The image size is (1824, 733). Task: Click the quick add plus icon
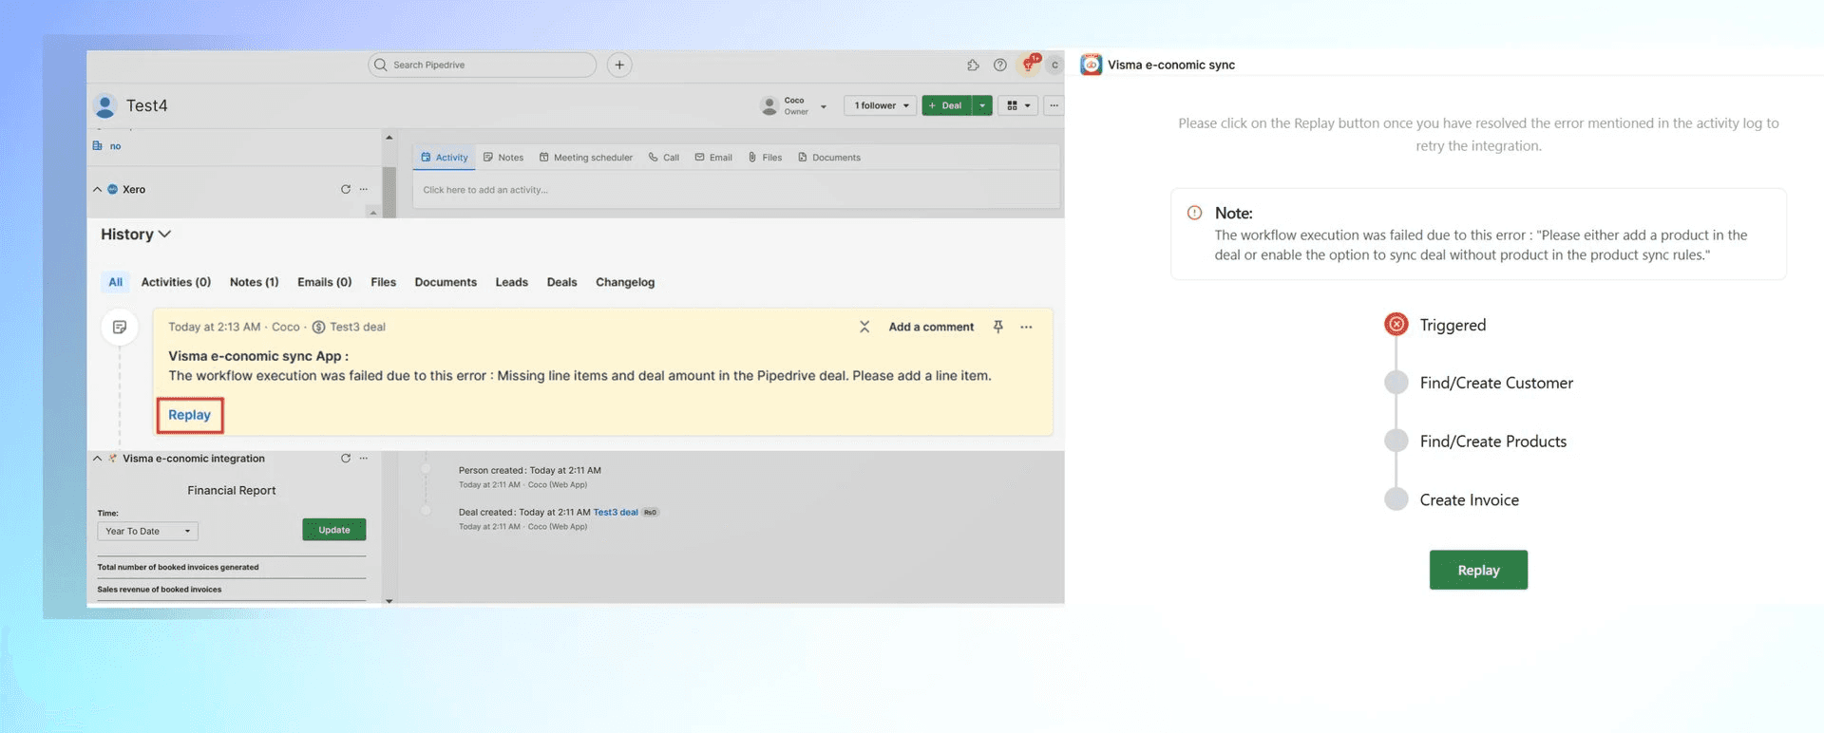(x=619, y=65)
